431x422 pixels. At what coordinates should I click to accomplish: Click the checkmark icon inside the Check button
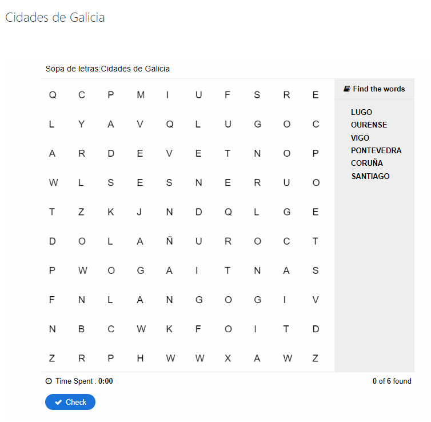click(58, 403)
